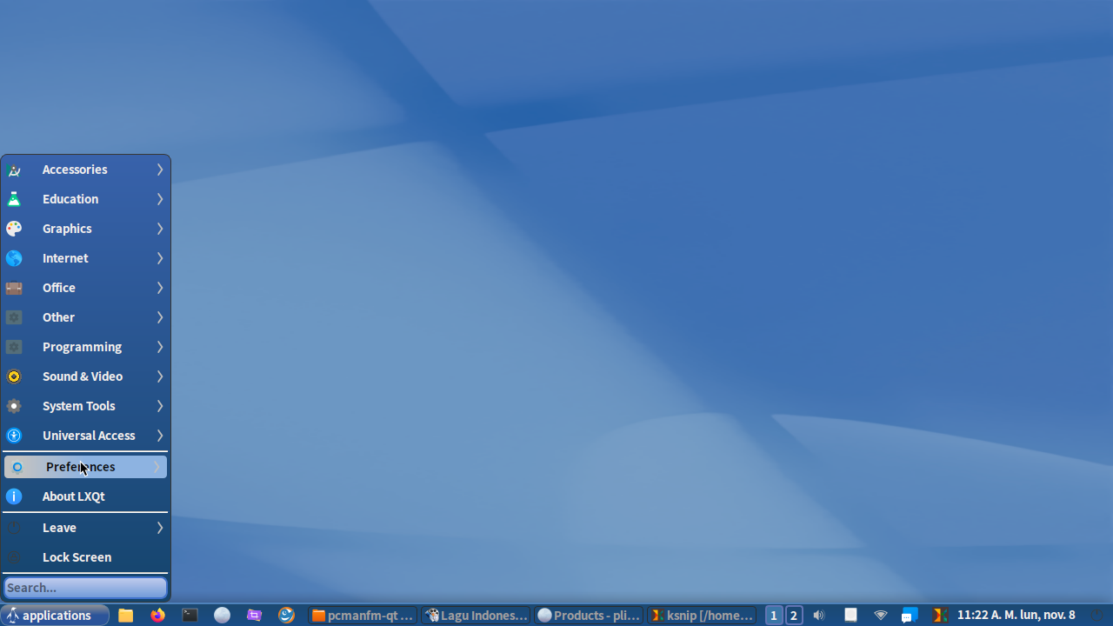Open the Office menu category
The height and width of the screenshot is (626, 1113).
(x=85, y=288)
